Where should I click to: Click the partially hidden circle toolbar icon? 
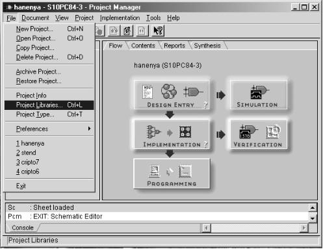(100, 31)
